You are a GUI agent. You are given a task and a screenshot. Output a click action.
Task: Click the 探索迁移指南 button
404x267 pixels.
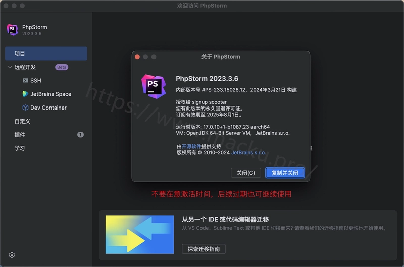point(204,249)
